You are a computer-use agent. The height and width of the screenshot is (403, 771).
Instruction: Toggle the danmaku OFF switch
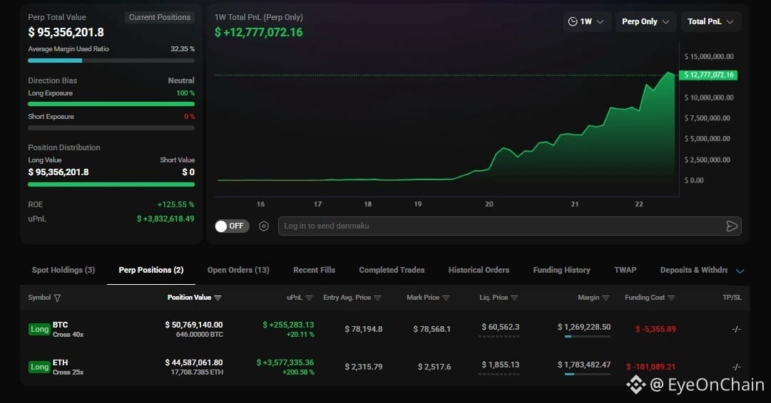(x=232, y=226)
